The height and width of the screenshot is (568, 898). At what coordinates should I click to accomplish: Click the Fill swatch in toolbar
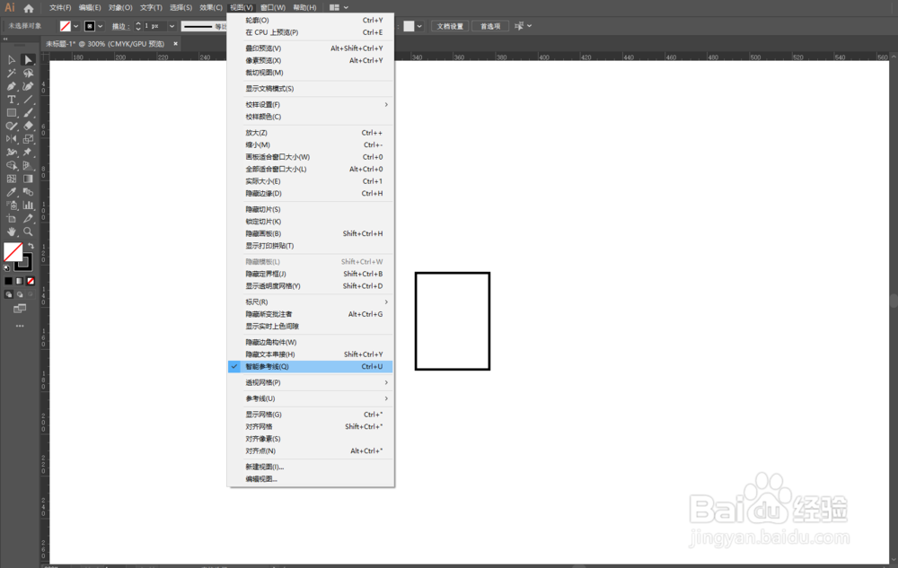(13, 251)
